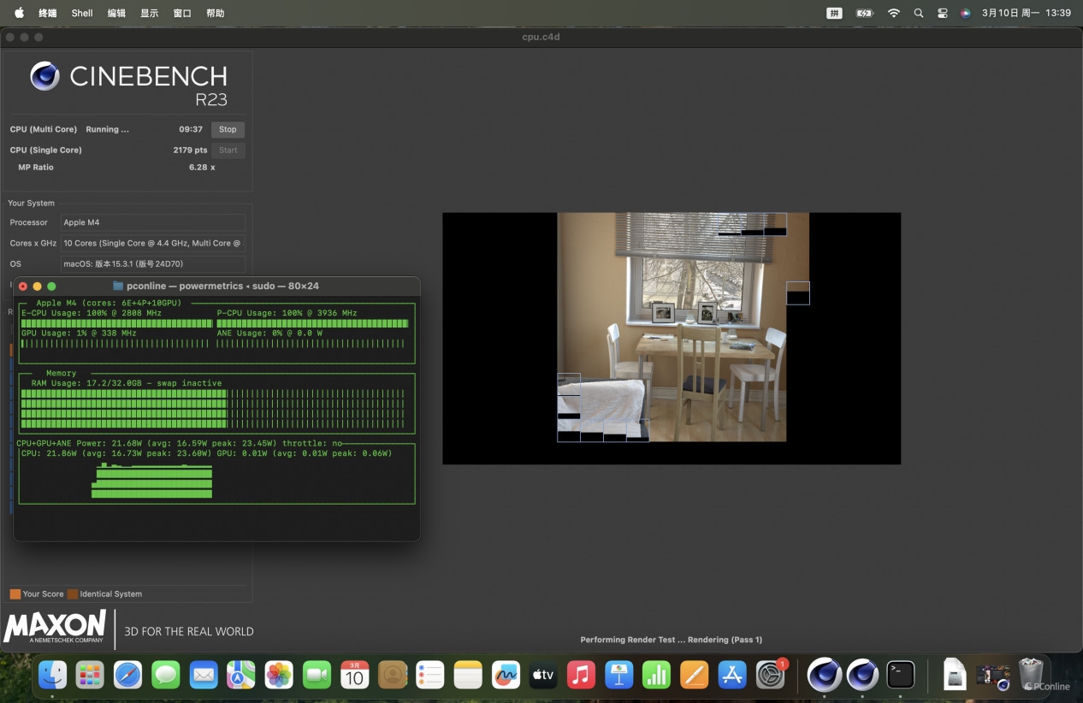Image resolution: width=1083 pixels, height=703 pixels.
Task: Open the Apple menu
Action: [x=19, y=14]
